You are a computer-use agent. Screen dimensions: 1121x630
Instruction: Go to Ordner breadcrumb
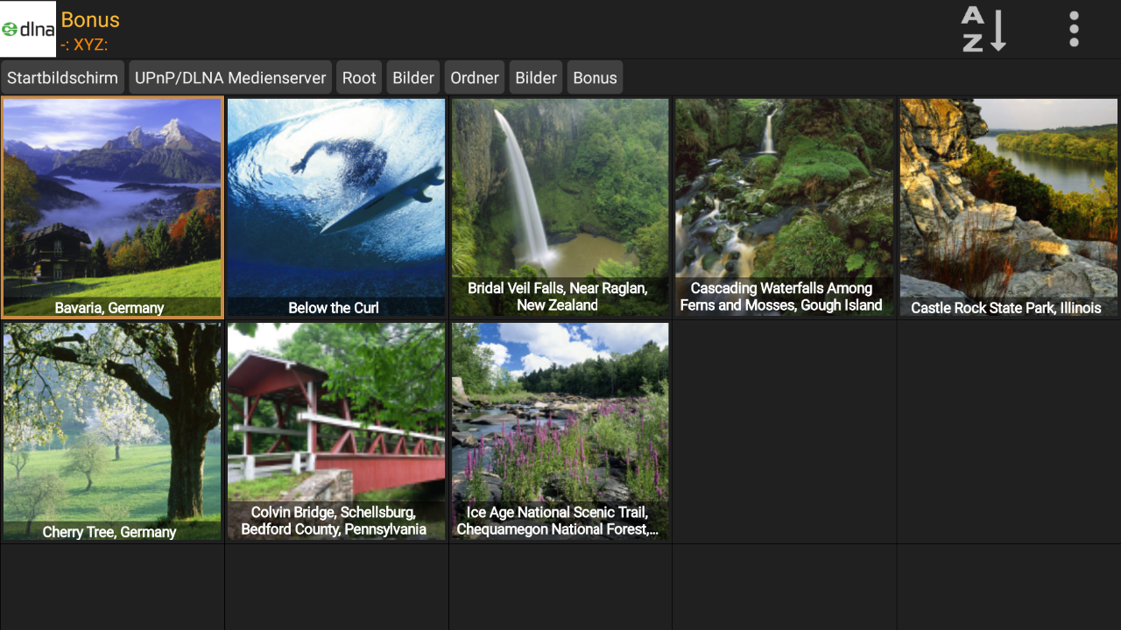475,78
